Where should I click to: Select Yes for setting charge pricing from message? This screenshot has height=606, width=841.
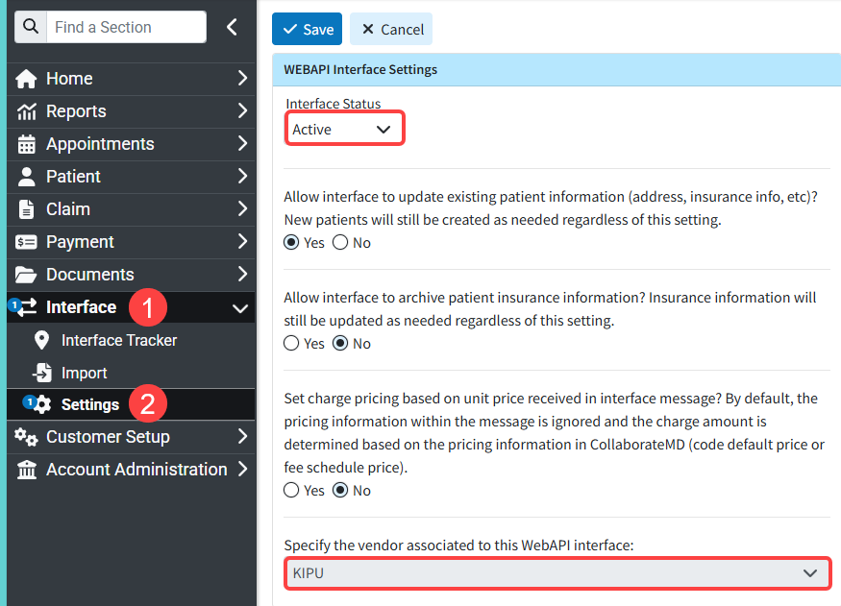(x=291, y=491)
